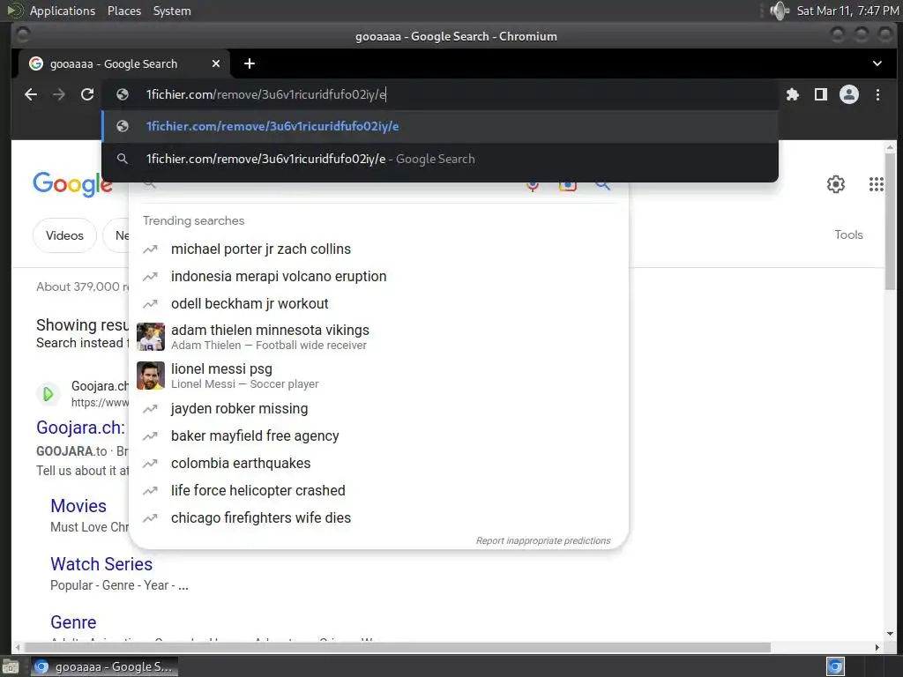The image size is (903, 677).
Task: Click the search by image camera icon
Action: tap(567, 185)
